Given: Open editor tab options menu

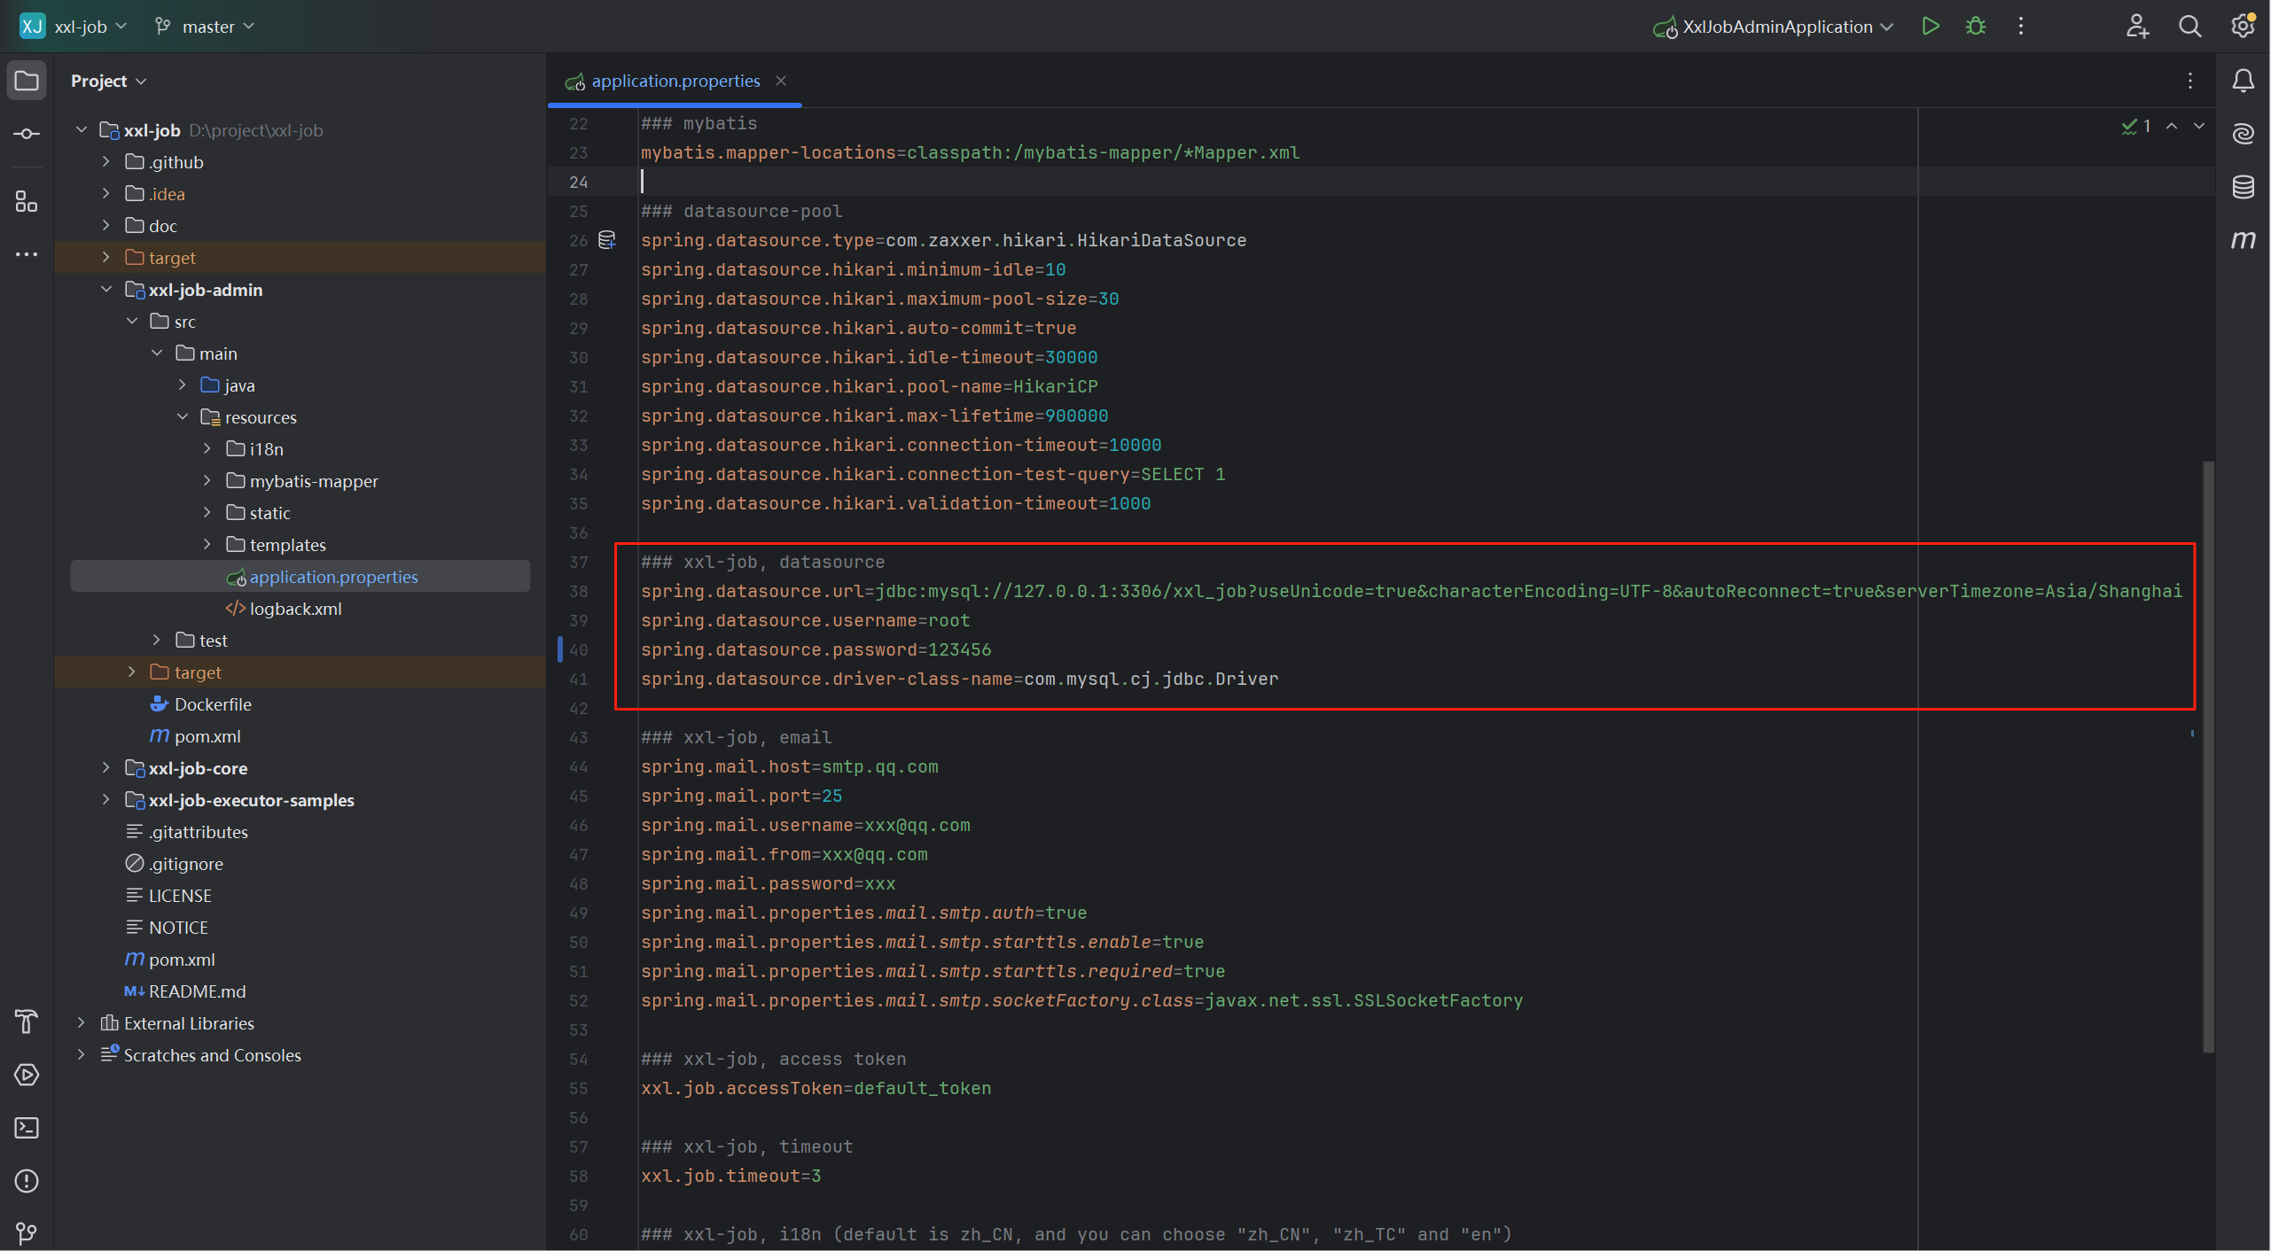Looking at the screenshot, I should 2189,81.
